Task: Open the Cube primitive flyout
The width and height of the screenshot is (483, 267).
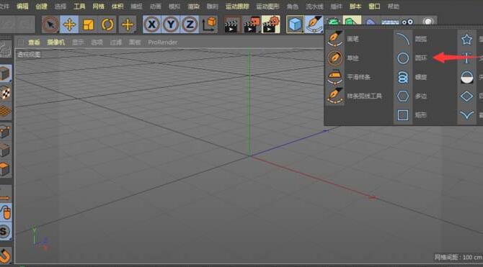Action: click(x=295, y=24)
